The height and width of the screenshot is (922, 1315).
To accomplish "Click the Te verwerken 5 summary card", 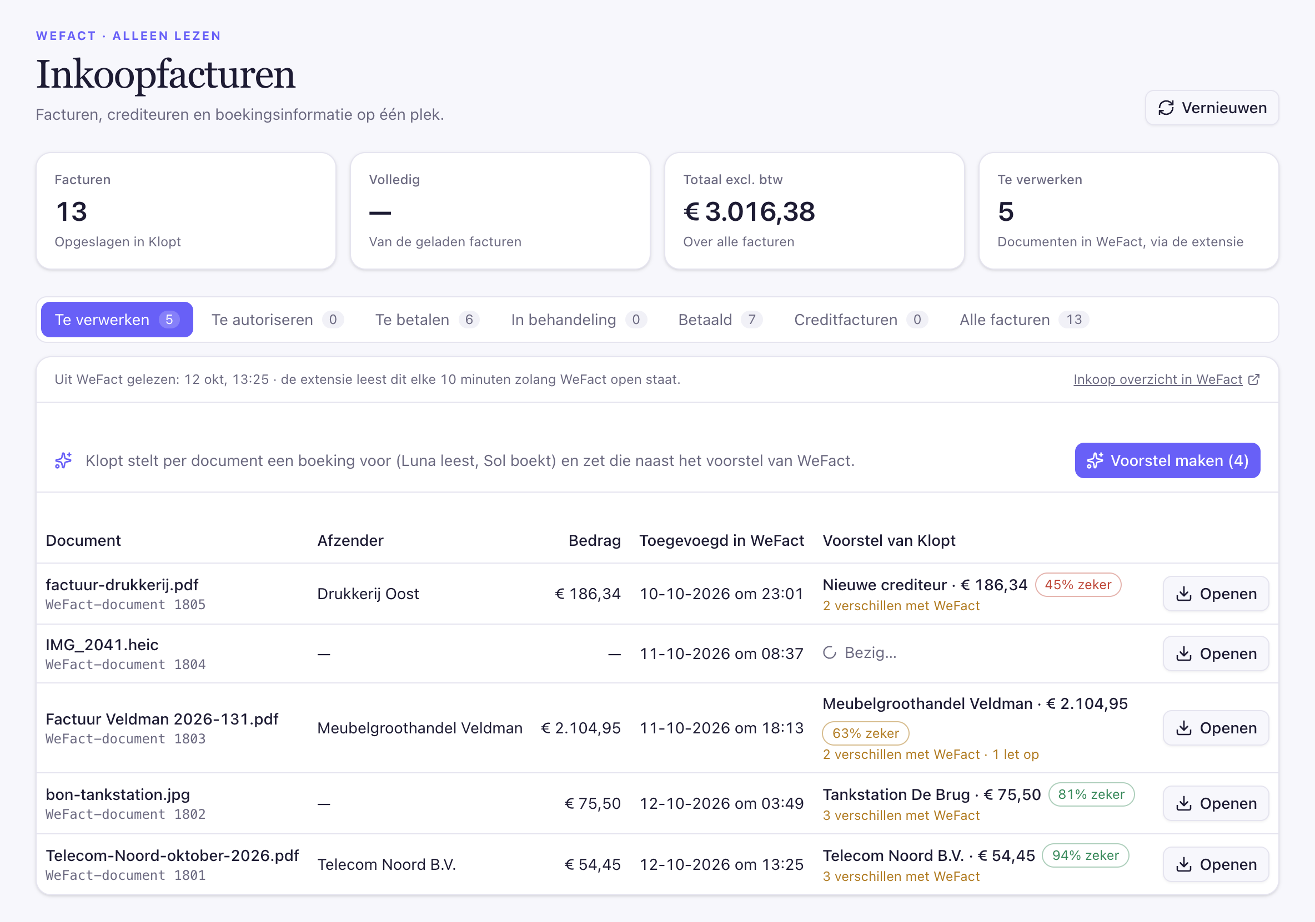I will (x=1128, y=211).
